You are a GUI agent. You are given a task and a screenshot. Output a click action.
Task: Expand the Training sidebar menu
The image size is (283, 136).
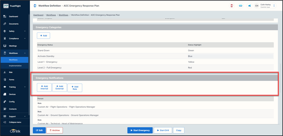25,87
